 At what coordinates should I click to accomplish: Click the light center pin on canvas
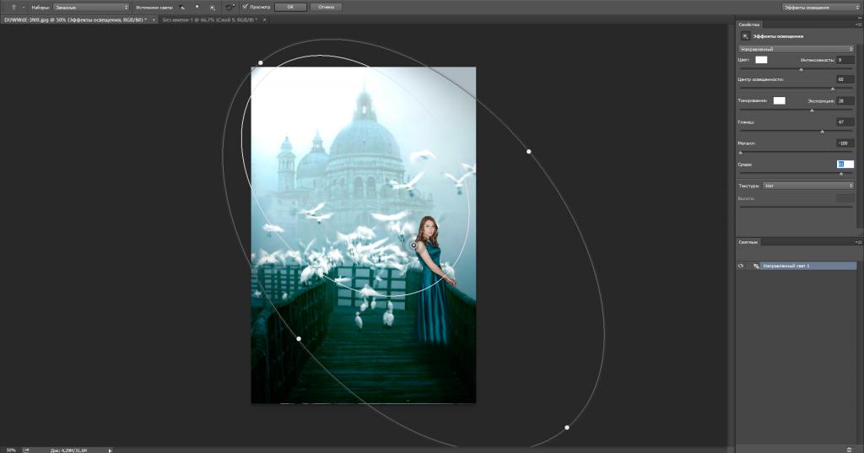[413, 245]
